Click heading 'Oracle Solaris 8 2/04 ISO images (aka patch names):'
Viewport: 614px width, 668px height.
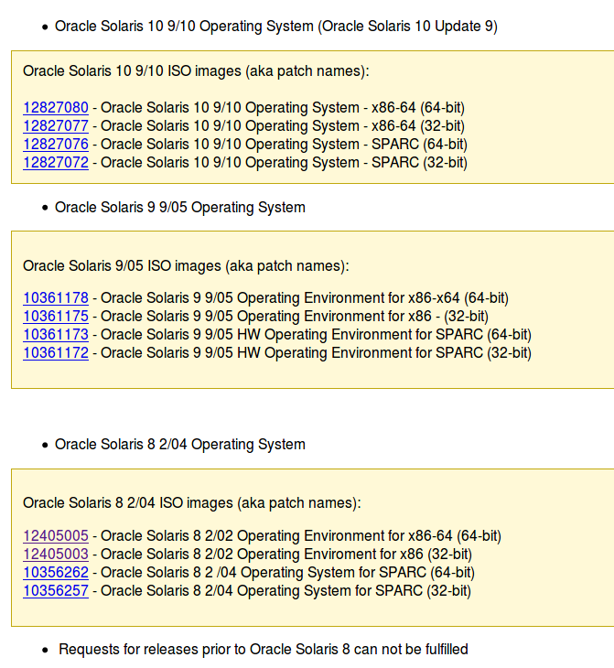pos(192,503)
